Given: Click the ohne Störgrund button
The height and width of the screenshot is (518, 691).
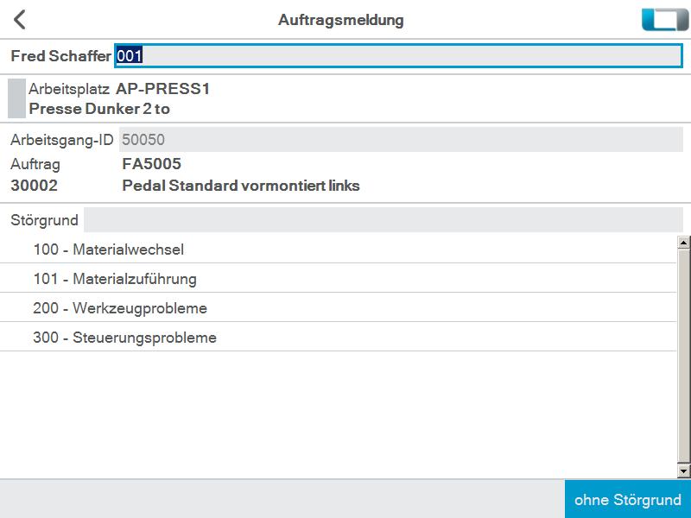Looking at the screenshot, I should 628,500.
